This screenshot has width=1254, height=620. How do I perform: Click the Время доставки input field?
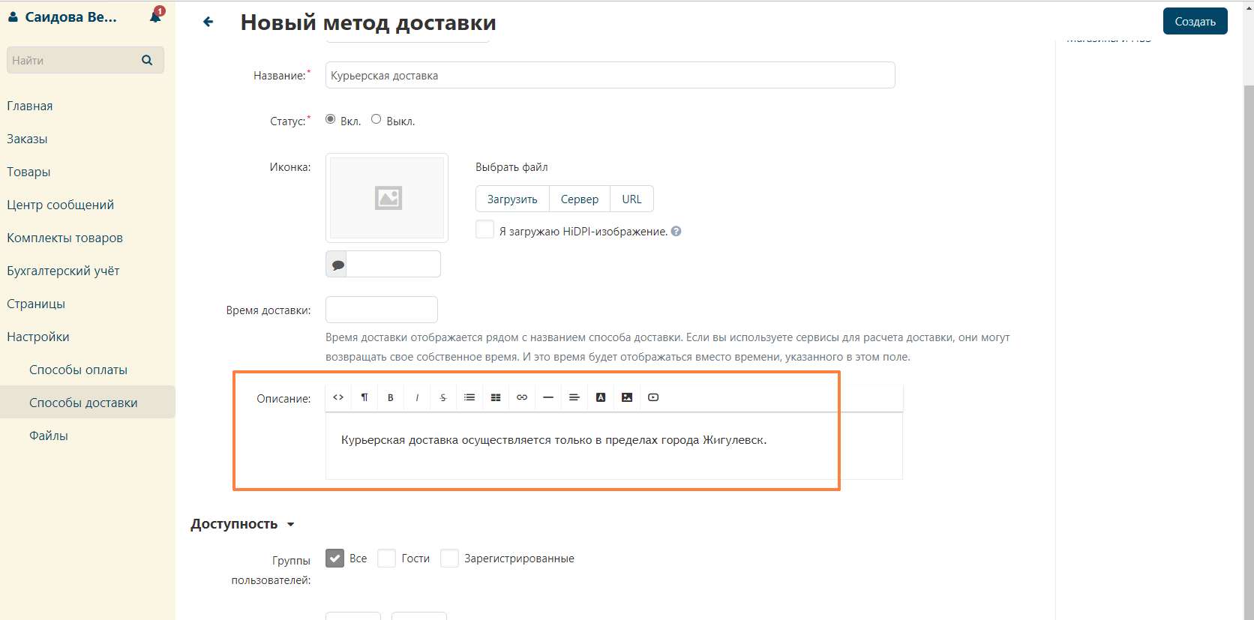(x=382, y=310)
